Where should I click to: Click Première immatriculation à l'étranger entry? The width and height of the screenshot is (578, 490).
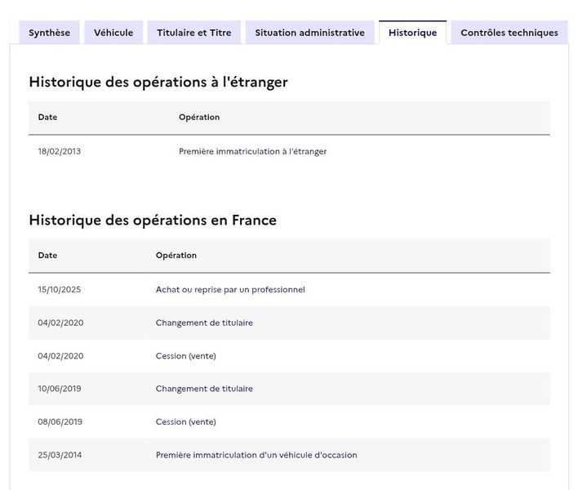252,151
